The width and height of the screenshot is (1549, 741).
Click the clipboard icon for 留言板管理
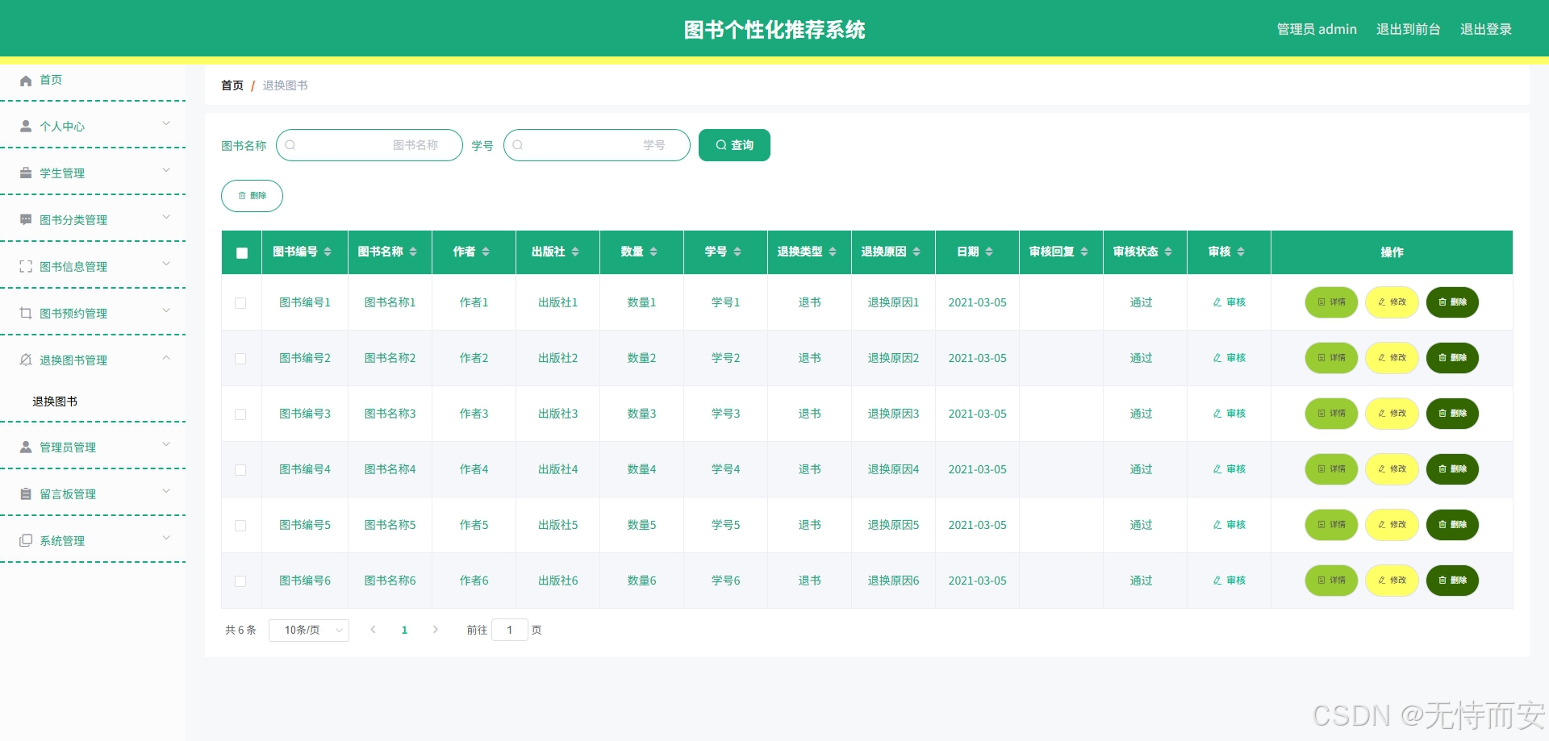coord(26,494)
